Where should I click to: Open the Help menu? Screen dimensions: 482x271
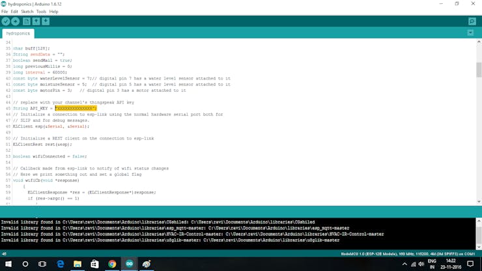coord(54,12)
